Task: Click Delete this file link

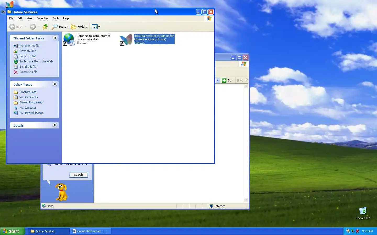Action: coord(28,72)
